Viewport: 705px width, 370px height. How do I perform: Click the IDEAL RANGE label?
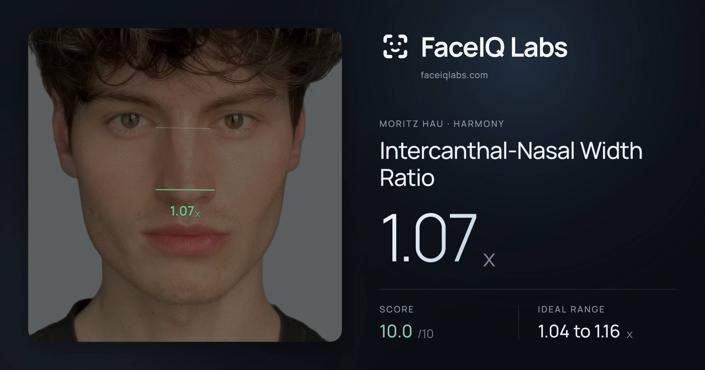click(571, 309)
